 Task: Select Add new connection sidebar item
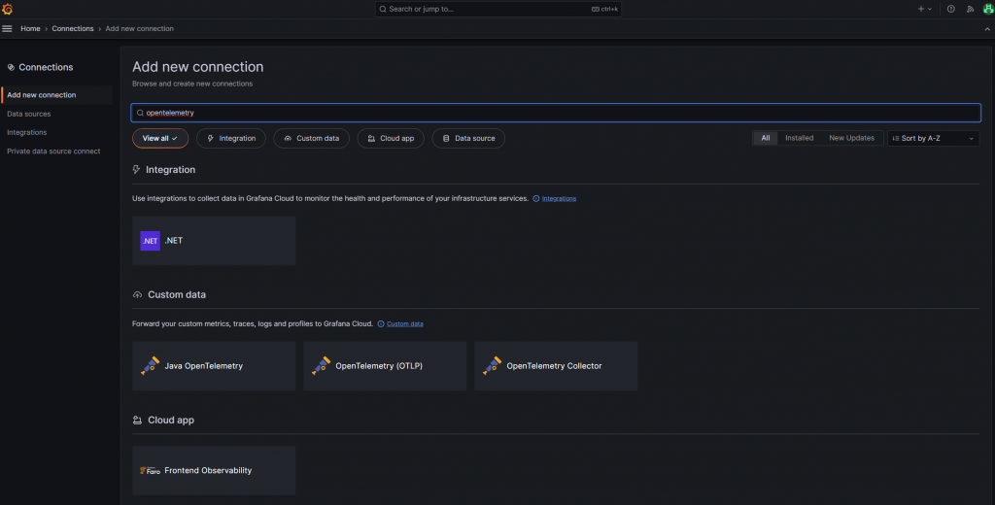57,95
